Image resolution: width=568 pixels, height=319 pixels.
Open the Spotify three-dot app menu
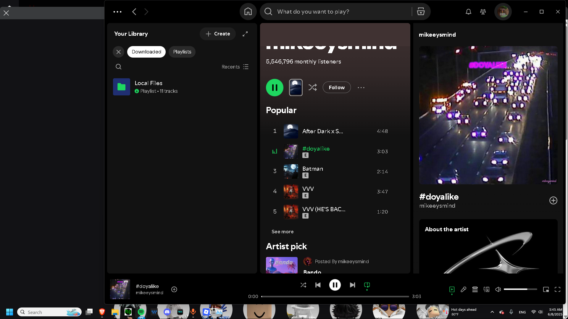click(117, 12)
